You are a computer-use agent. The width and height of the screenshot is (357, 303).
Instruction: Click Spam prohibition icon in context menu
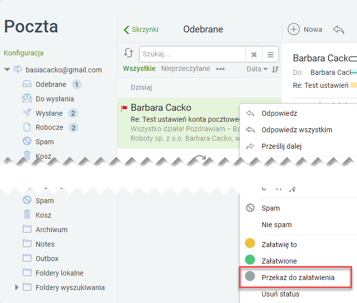click(250, 208)
